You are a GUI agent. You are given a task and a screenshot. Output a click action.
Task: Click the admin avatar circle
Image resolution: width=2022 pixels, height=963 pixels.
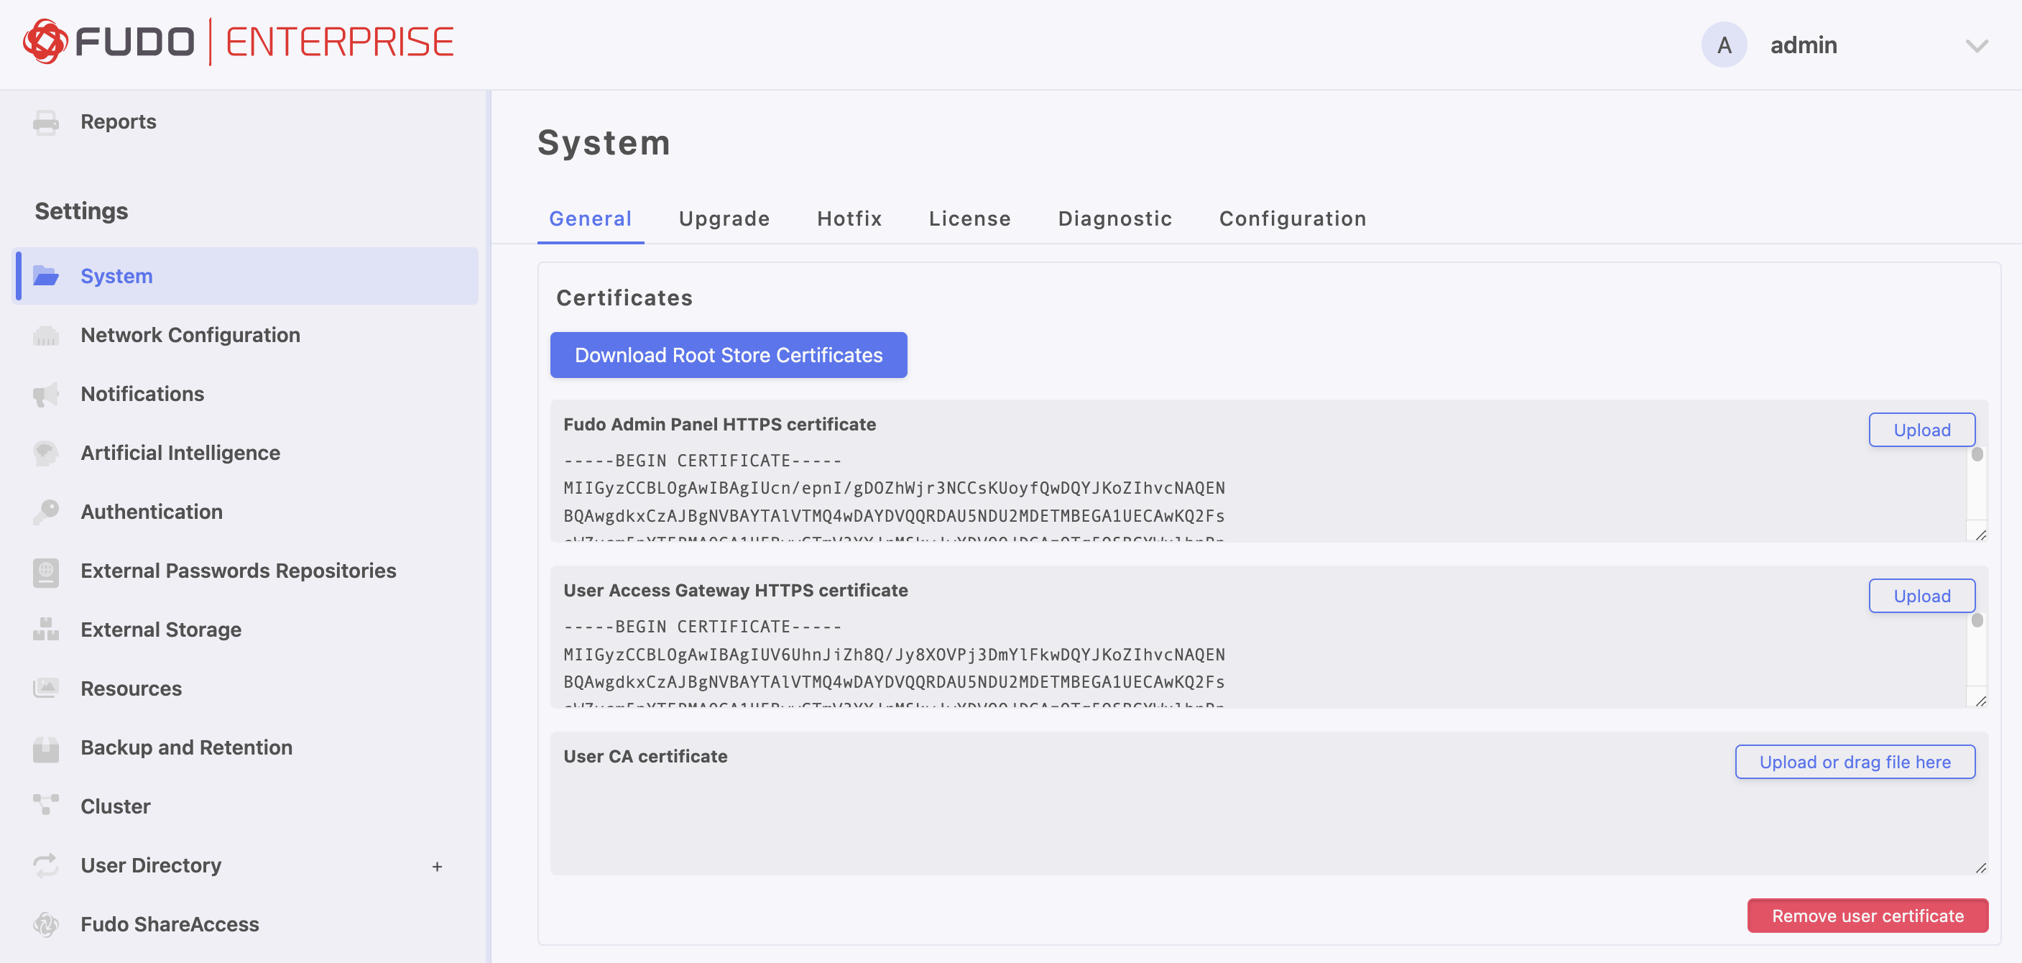(x=1724, y=45)
